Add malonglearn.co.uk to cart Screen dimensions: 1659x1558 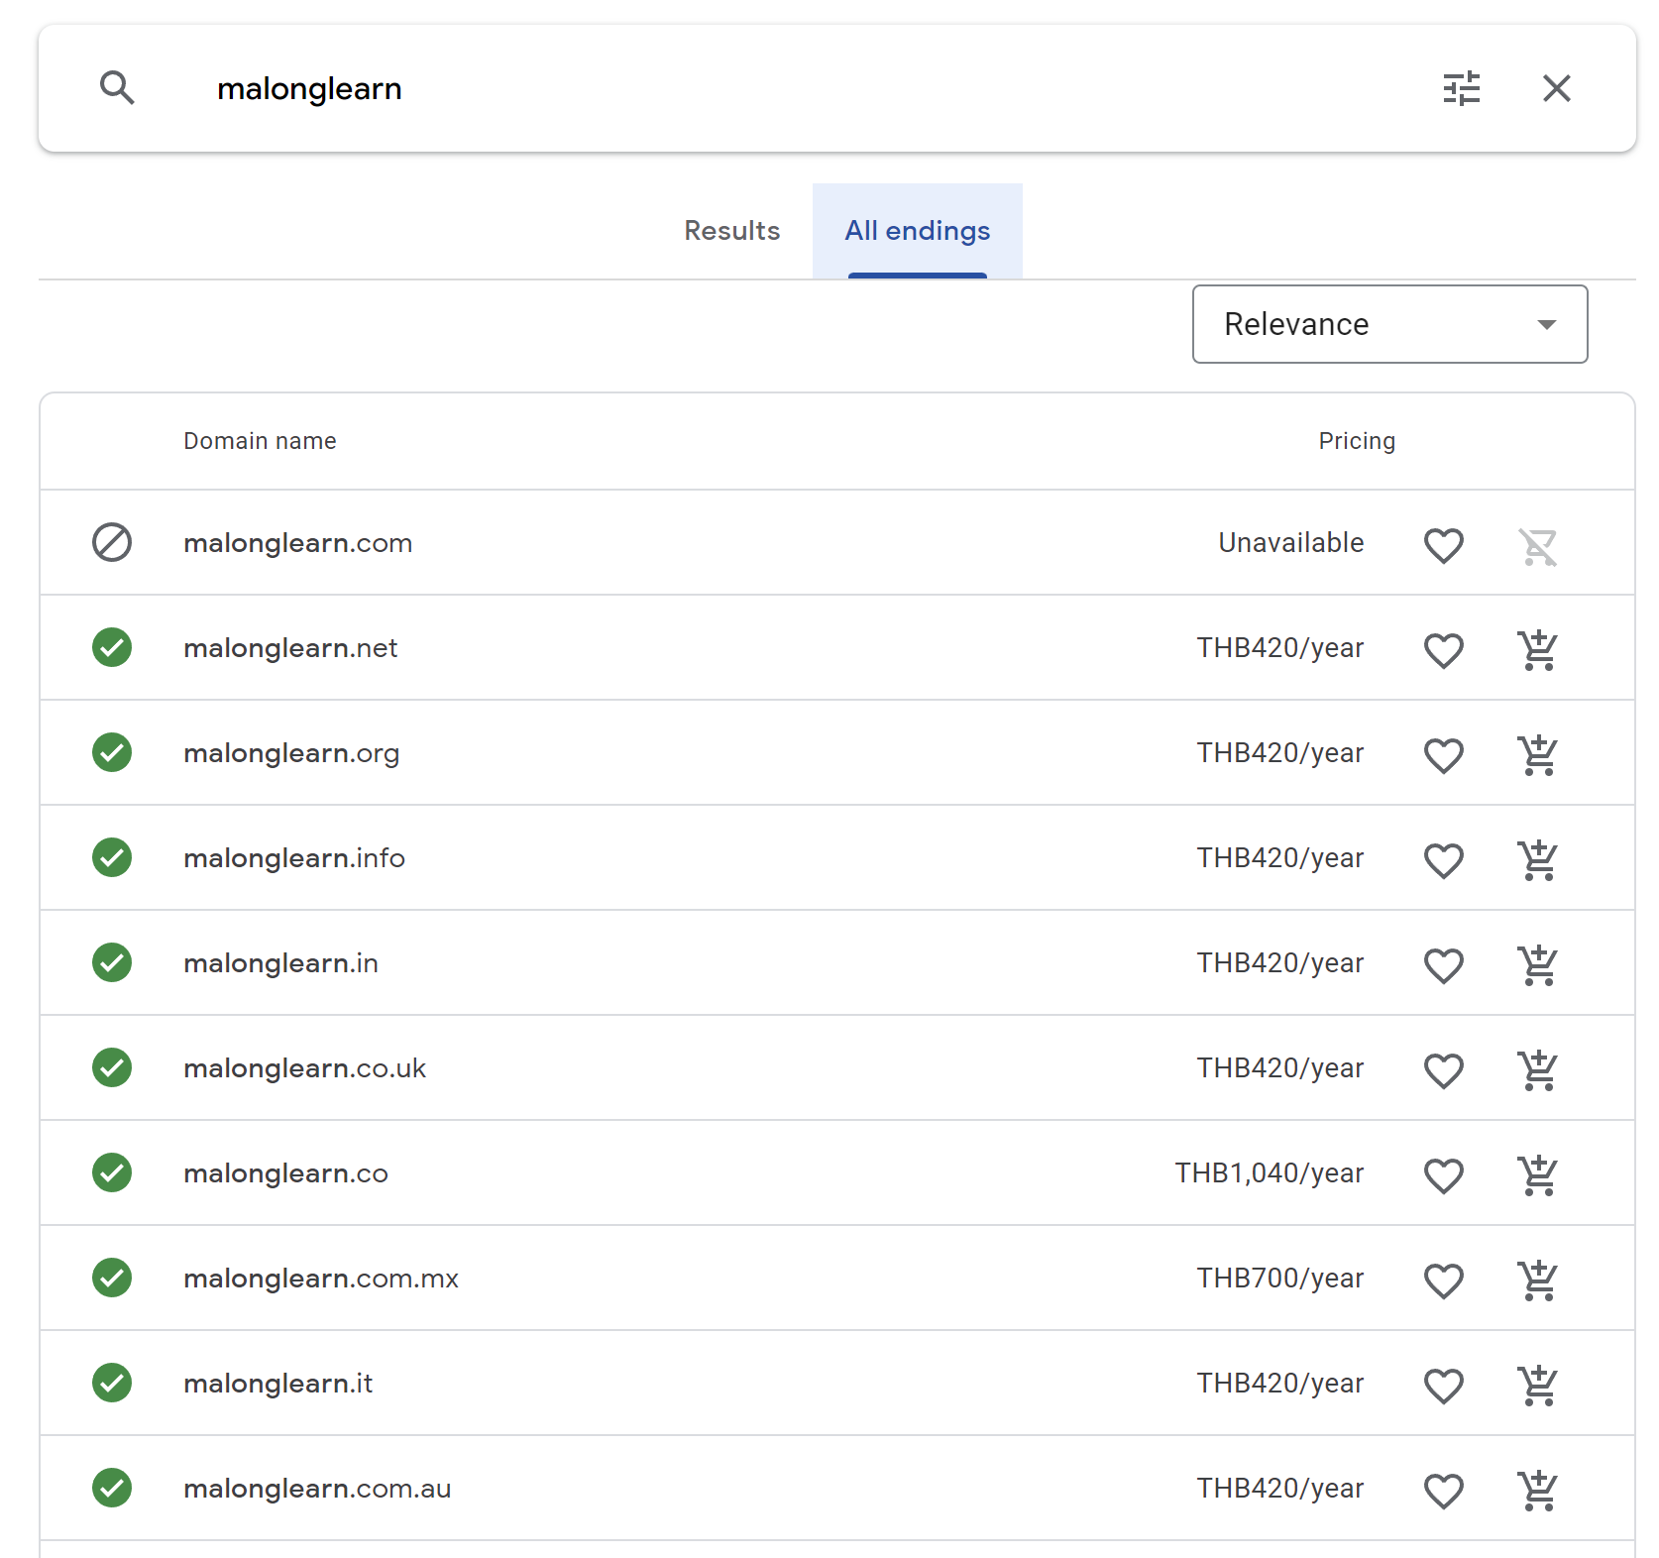point(1538,1070)
